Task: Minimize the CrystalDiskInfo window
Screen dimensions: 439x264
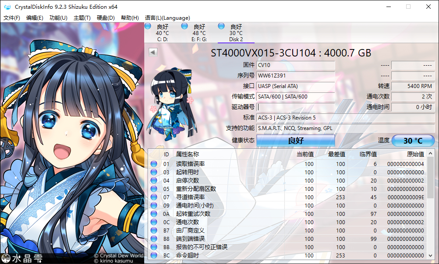Action: (389, 7)
